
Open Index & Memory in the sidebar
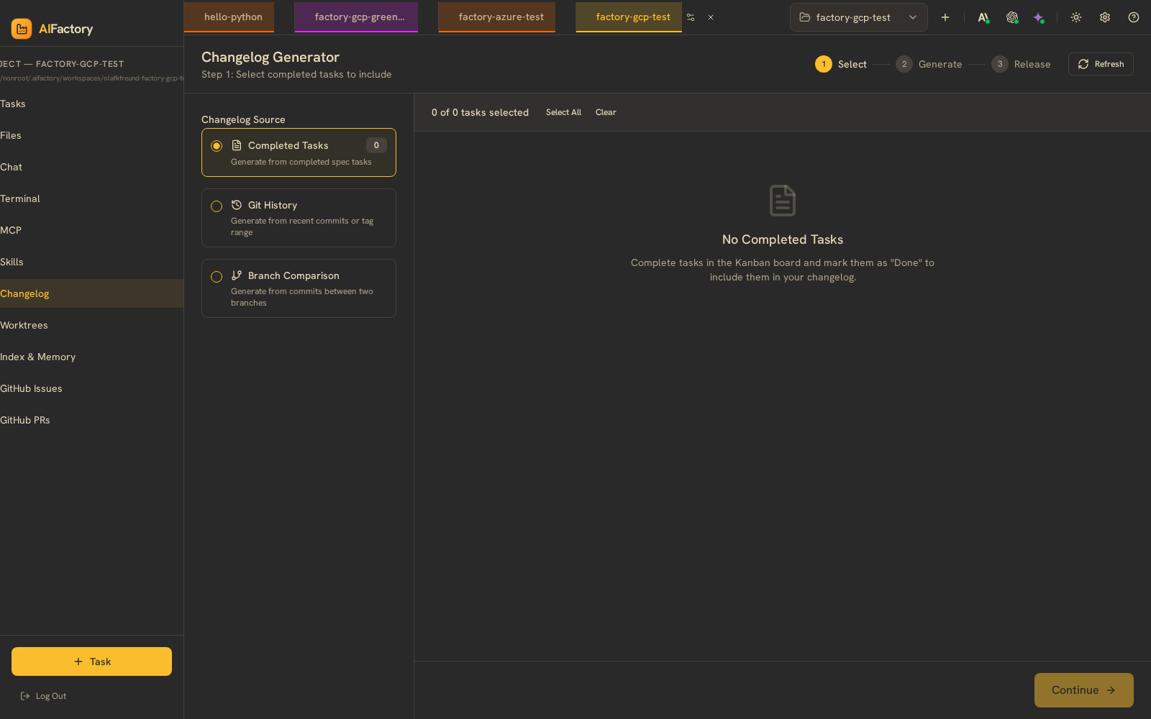(x=91, y=357)
